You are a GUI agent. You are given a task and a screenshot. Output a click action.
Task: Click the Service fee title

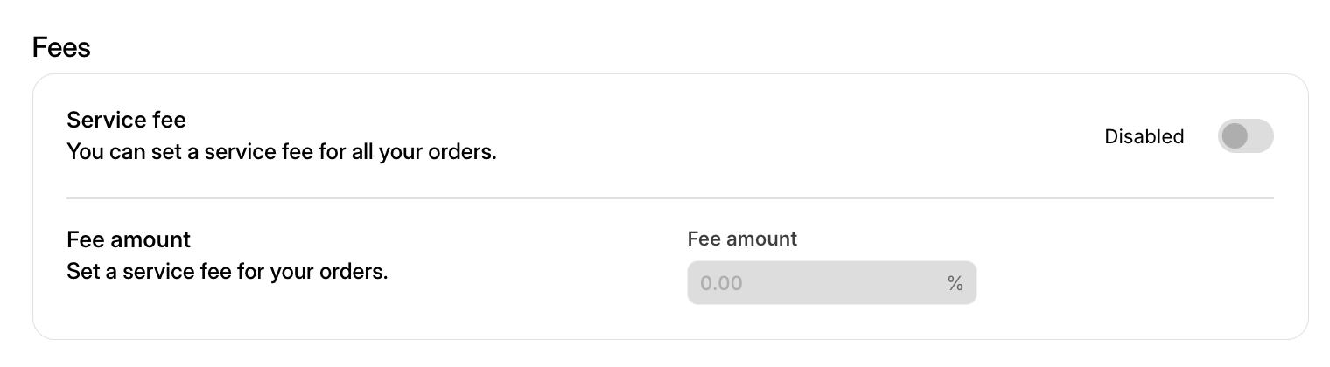tap(126, 119)
